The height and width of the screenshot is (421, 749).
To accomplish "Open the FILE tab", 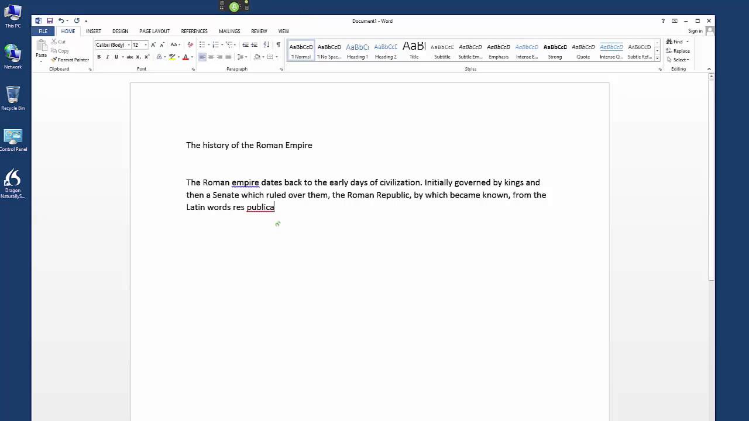I will [x=43, y=31].
